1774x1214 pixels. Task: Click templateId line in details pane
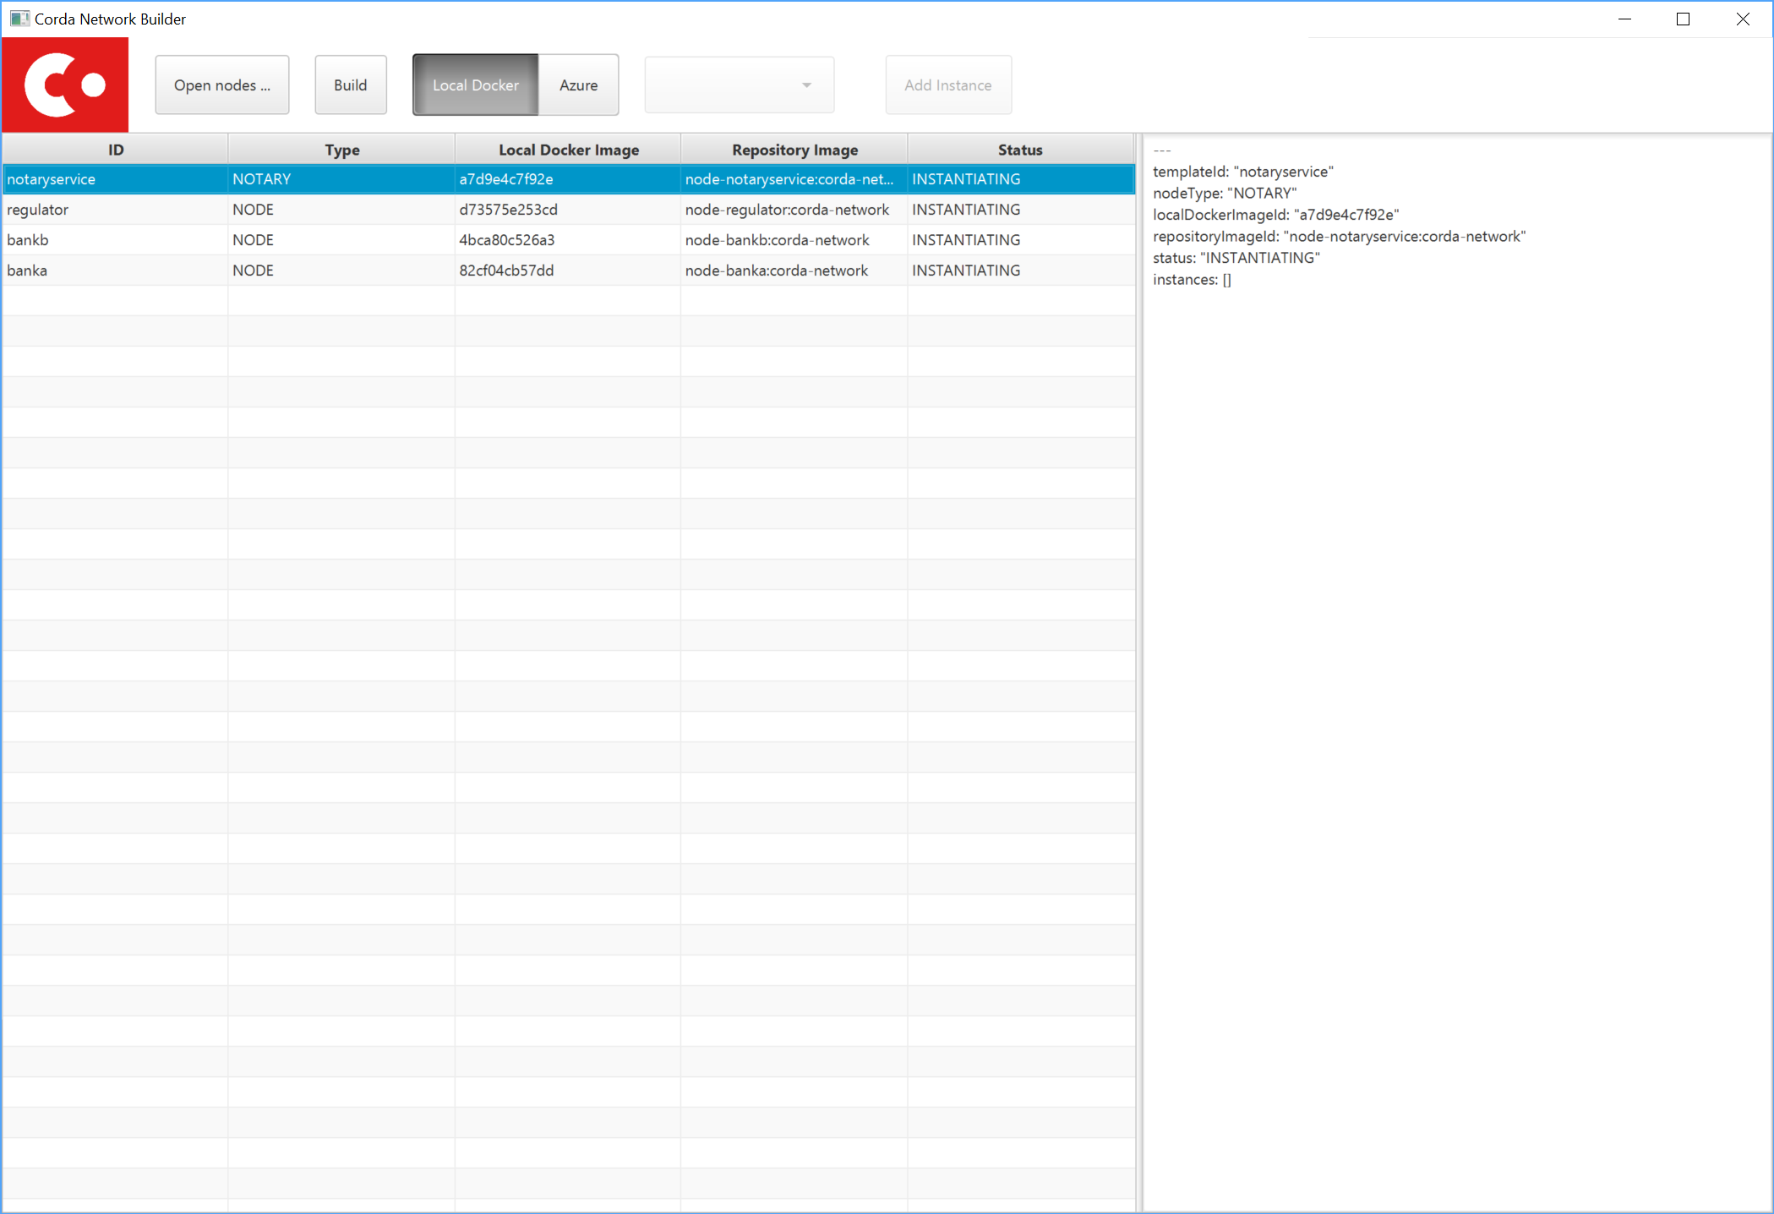point(1243,172)
